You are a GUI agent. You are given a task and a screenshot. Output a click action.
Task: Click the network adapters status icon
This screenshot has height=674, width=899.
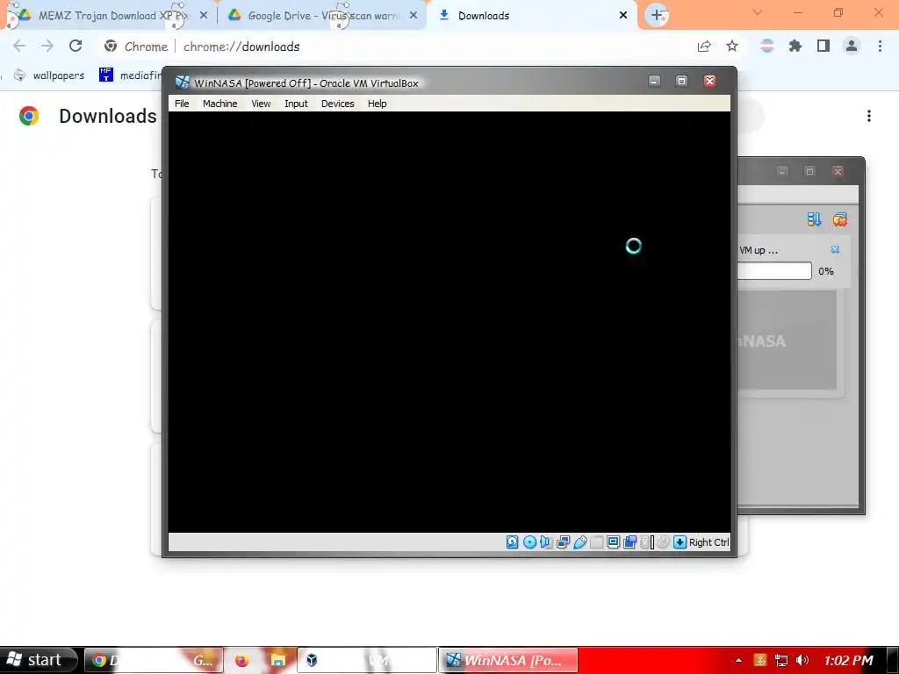point(563,542)
